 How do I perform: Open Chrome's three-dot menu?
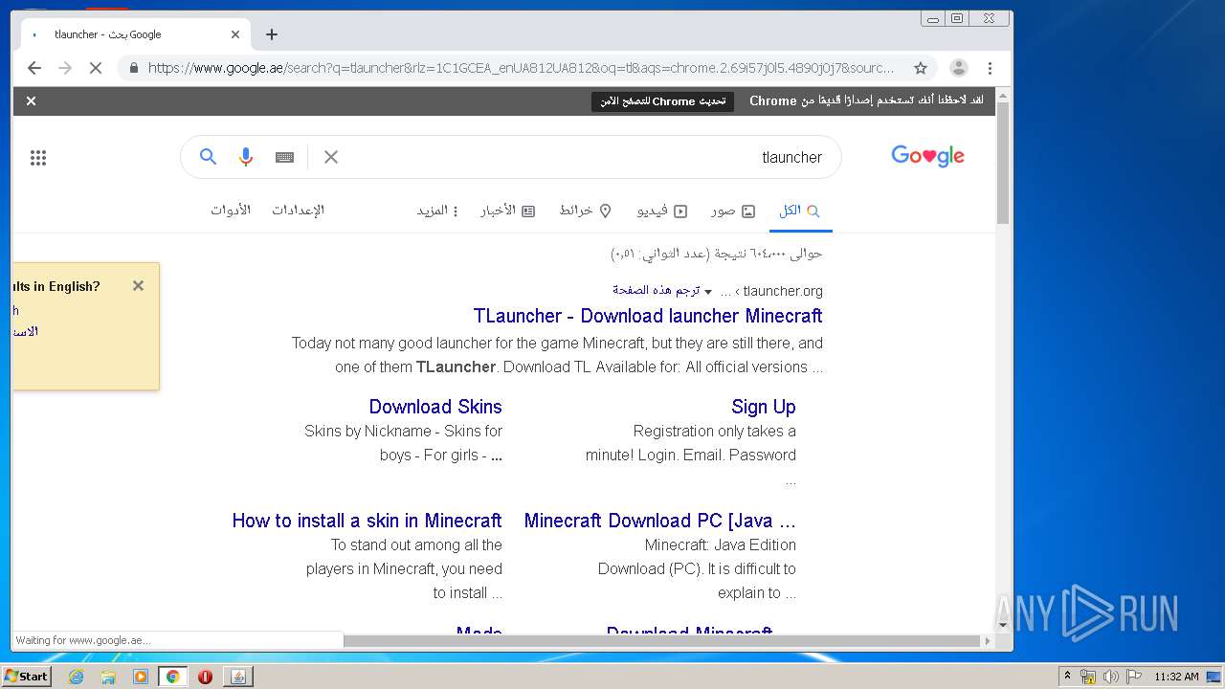991,68
